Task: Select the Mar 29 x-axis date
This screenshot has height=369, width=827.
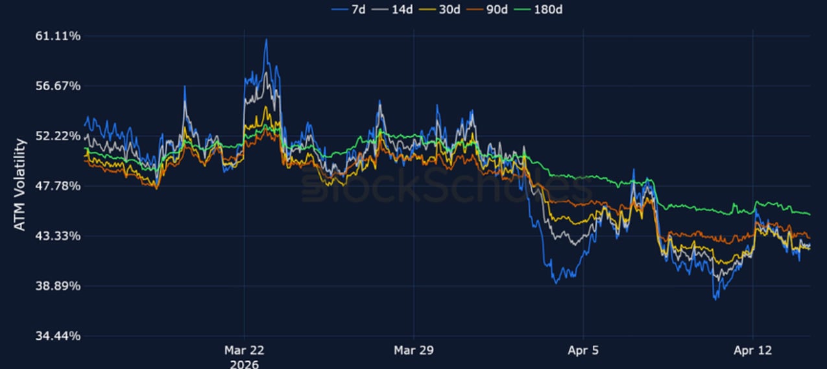Action: coord(414,350)
